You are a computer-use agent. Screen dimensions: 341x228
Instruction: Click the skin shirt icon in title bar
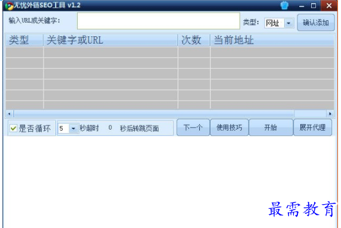point(284,5)
